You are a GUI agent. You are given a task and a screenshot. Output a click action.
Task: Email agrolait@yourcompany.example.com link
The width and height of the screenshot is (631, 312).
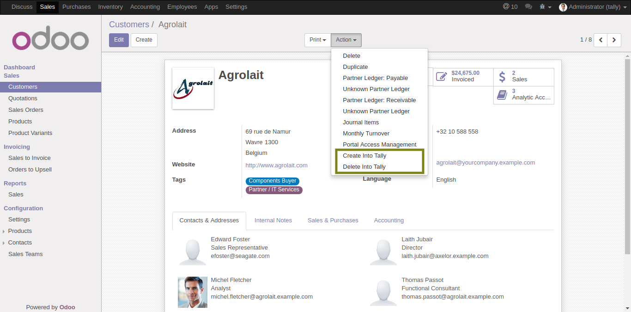point(485,163)
